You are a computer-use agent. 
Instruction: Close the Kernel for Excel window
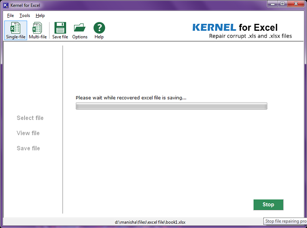(x=296, y=4)
